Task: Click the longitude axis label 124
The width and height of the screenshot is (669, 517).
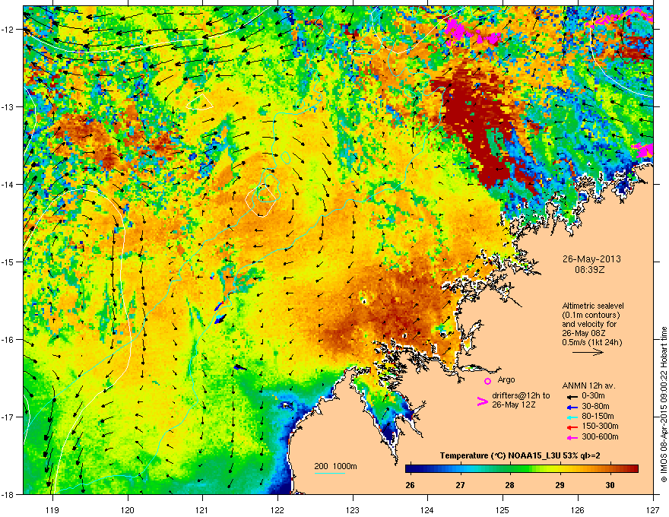Action: click(x=427, y=509)
